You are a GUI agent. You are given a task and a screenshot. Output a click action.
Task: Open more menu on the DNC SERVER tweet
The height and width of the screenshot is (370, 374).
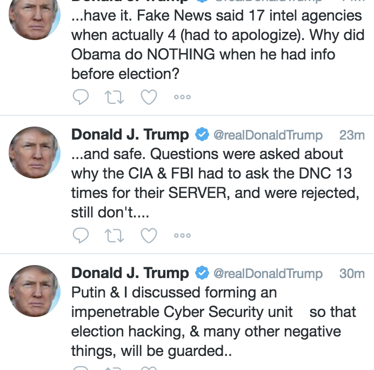182,236
